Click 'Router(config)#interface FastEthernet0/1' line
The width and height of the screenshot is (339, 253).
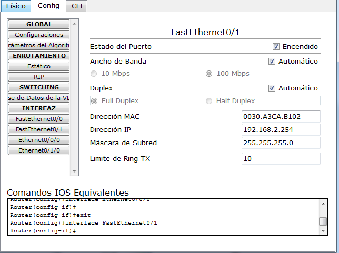[x=84, y=222]
